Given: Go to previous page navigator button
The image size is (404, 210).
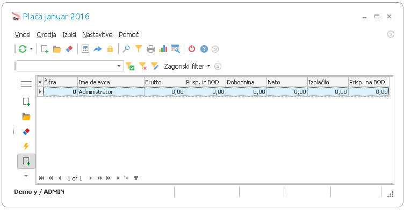Looking at the screenshot, I should pos(50,178).
